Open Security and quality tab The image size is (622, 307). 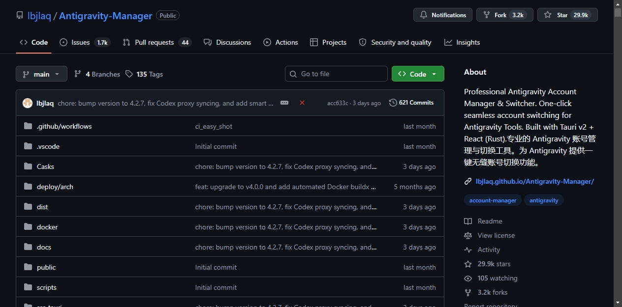pyautogui.click(x=395, y=42)
